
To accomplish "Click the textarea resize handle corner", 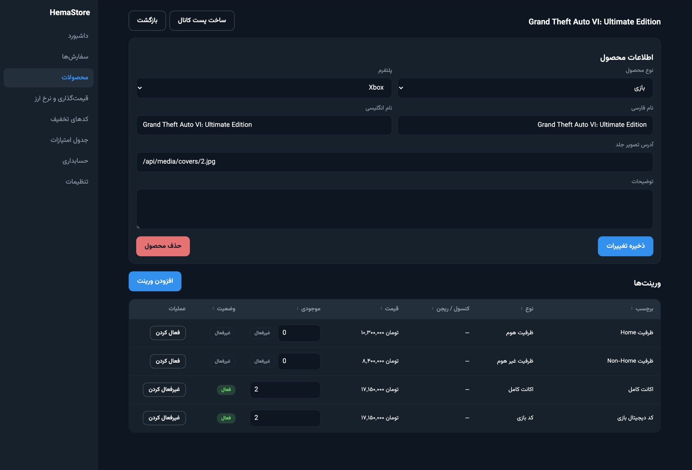I will [x=138, y=227].
